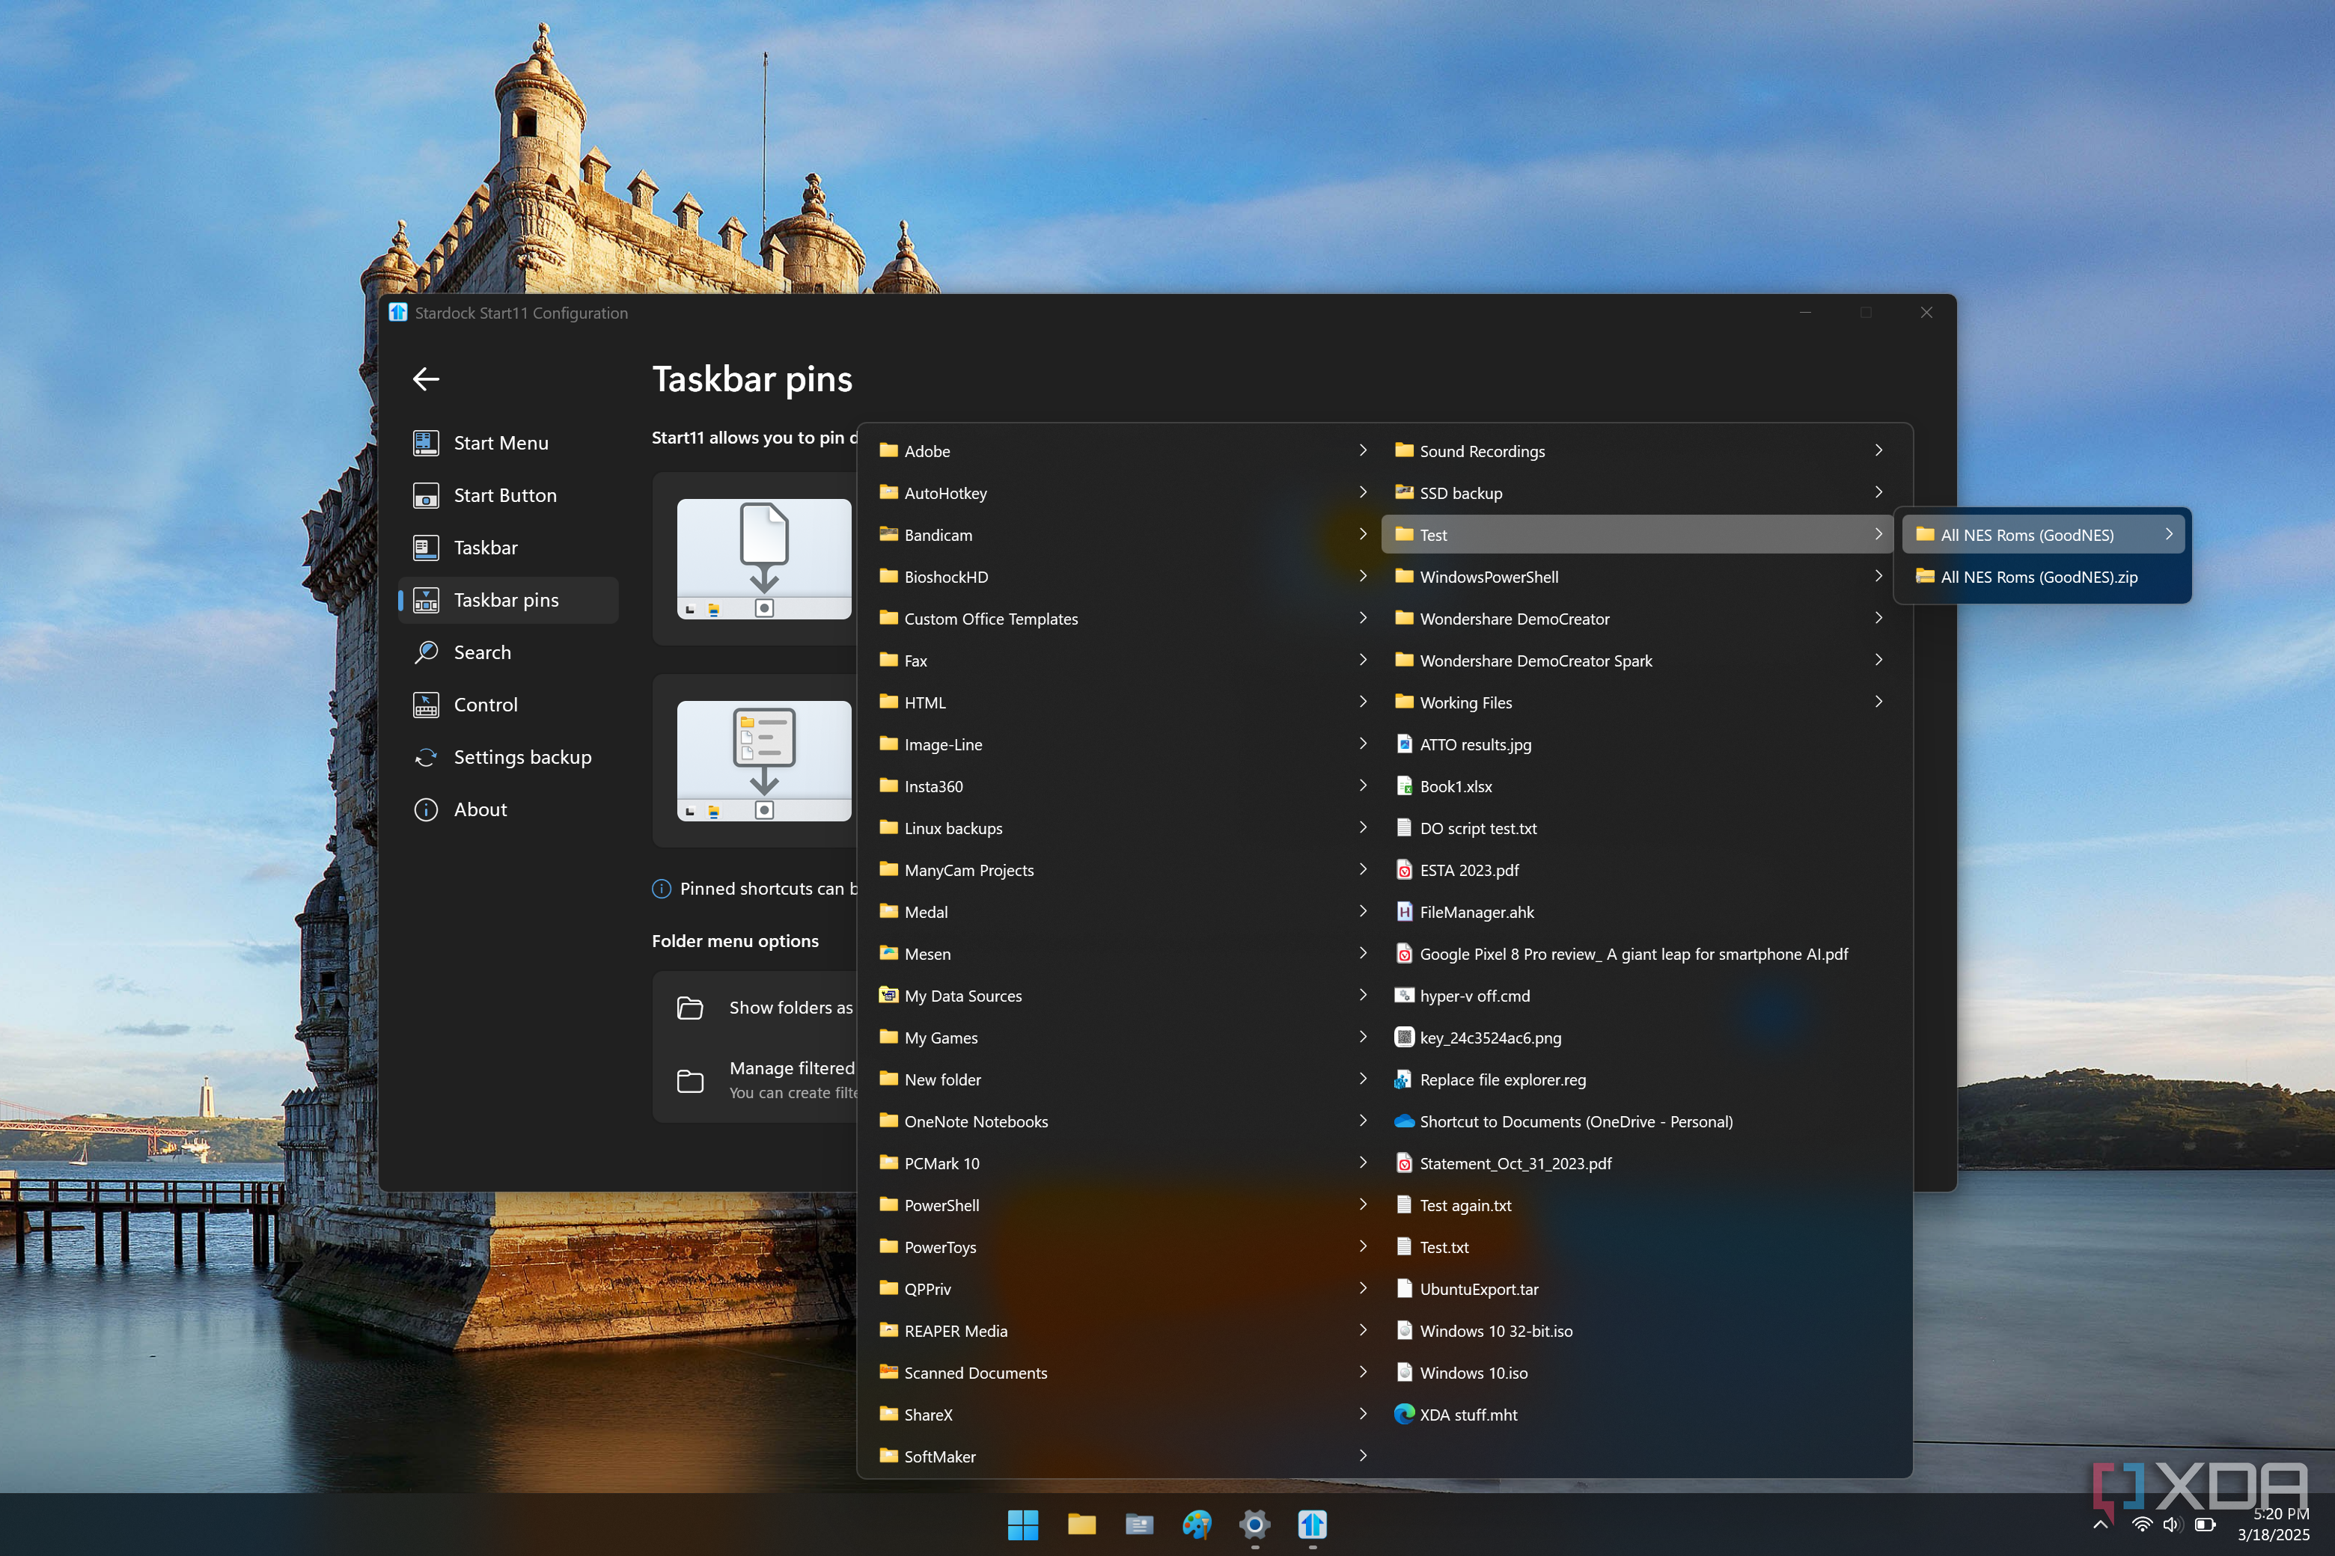Screen dimensions: 2335x1556
Task: Open the Search settings section
Action: pos(507,652)
